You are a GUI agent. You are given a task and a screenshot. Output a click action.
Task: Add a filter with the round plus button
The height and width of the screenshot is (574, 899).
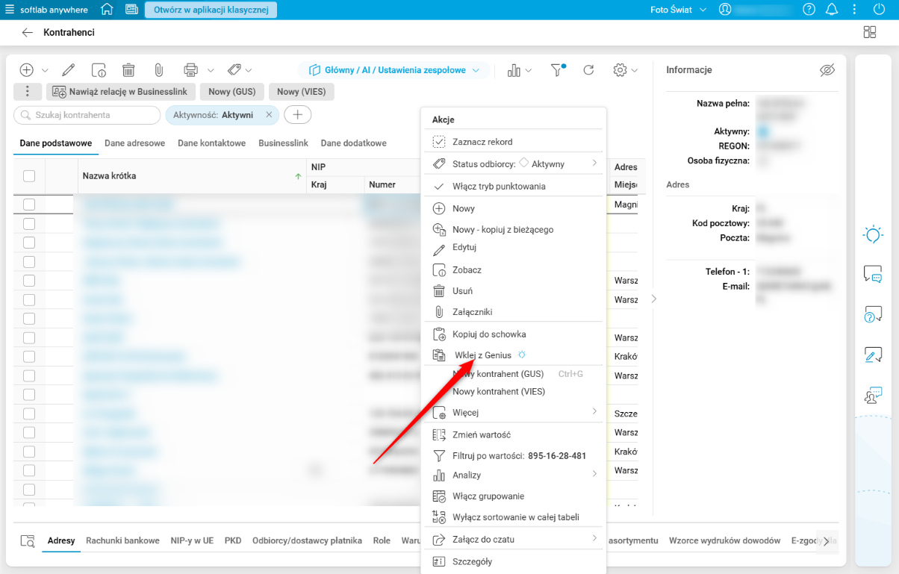pyautogui.click(x=298, y=115)
